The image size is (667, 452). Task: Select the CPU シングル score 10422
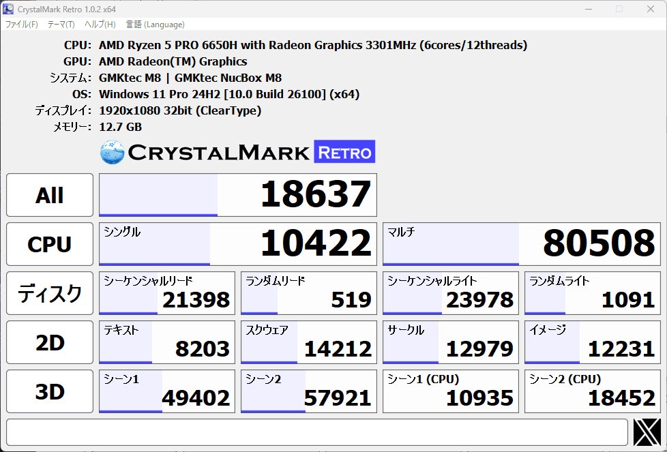238,244
